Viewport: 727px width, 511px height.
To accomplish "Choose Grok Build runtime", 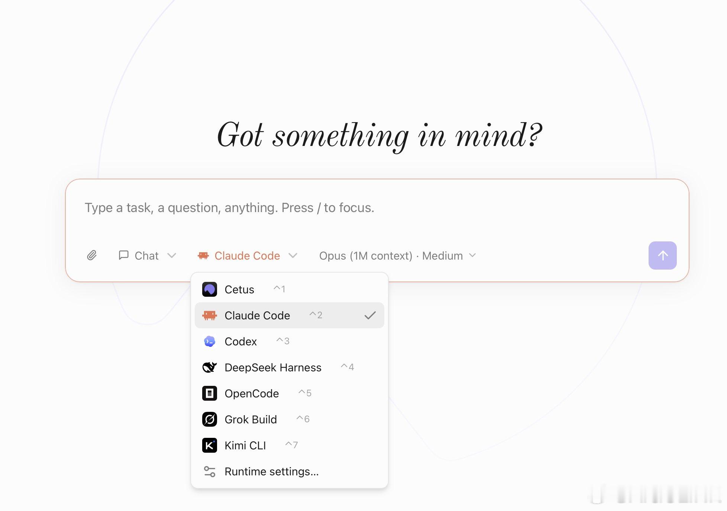I will (290, 419).
